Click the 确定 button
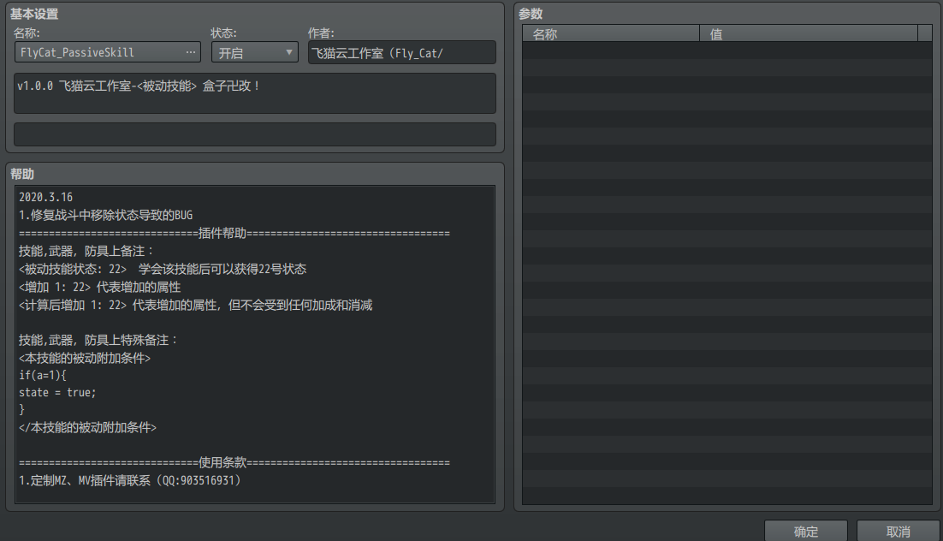 click(806, 532)
